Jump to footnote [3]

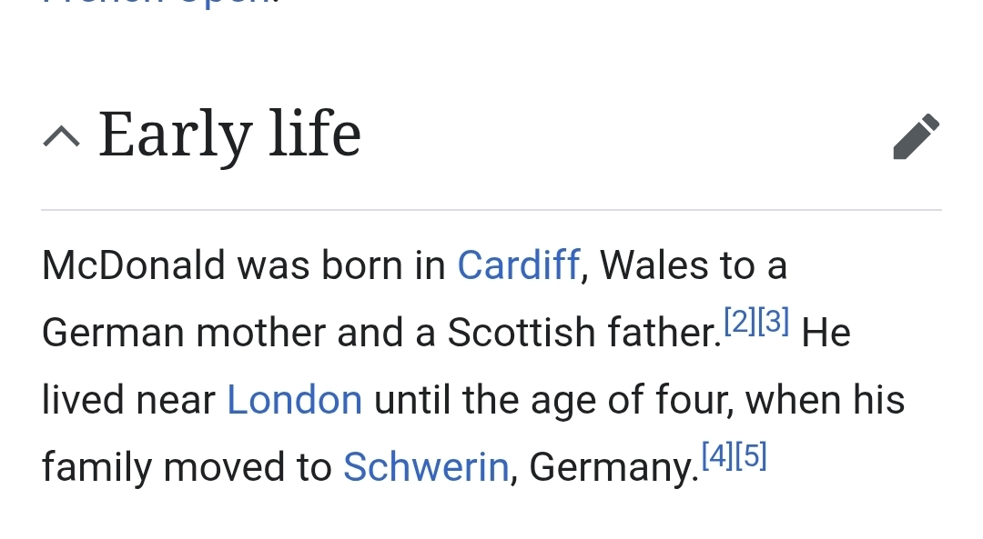tap(773, 321)
